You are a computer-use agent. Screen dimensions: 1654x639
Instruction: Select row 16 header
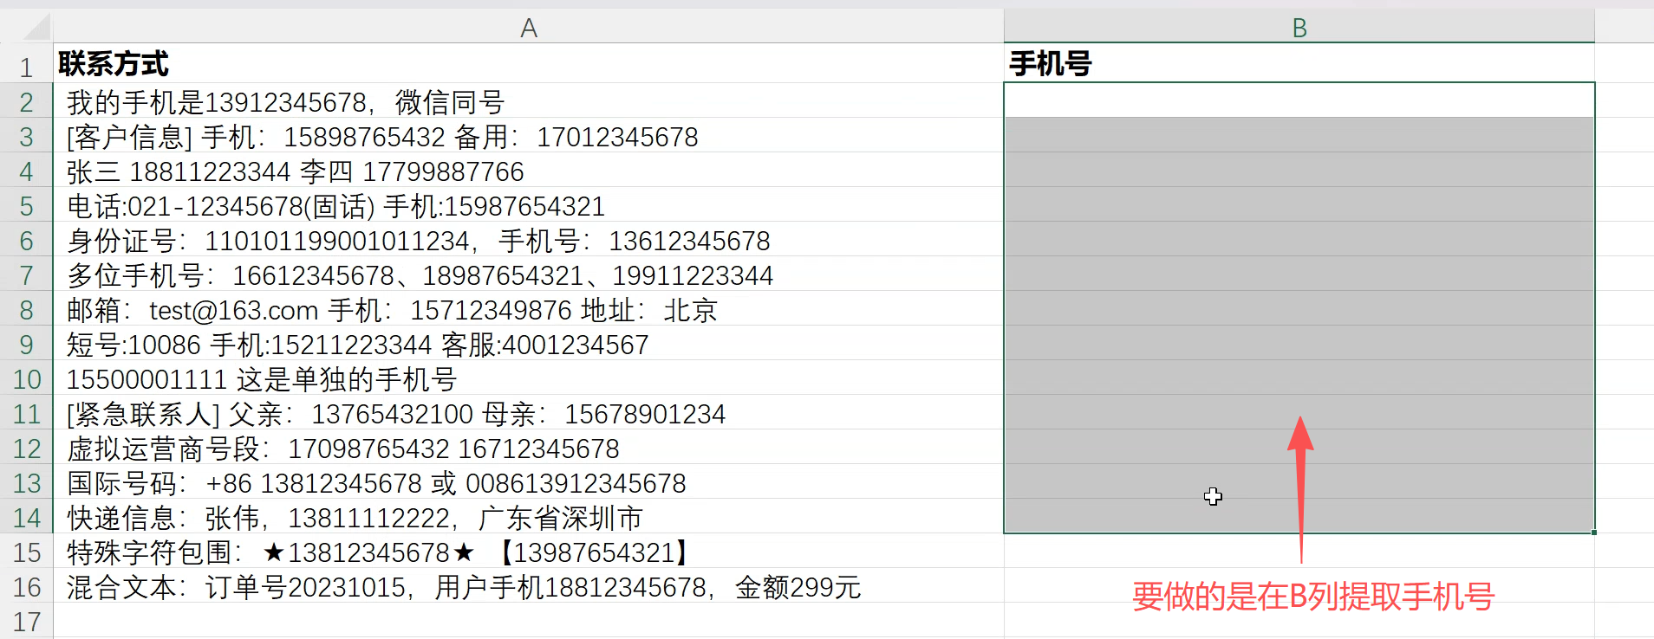(26, 587)
